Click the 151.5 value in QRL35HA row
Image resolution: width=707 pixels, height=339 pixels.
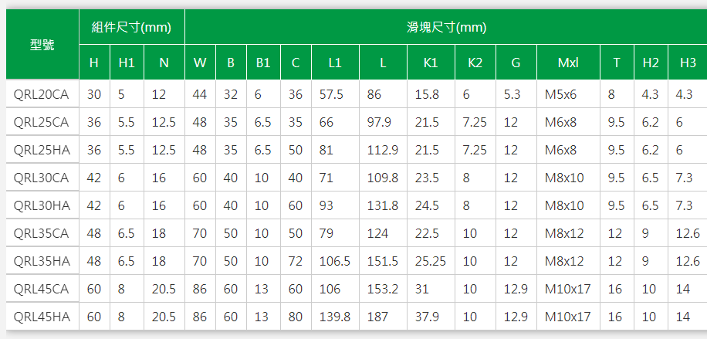tap(384, 261)
